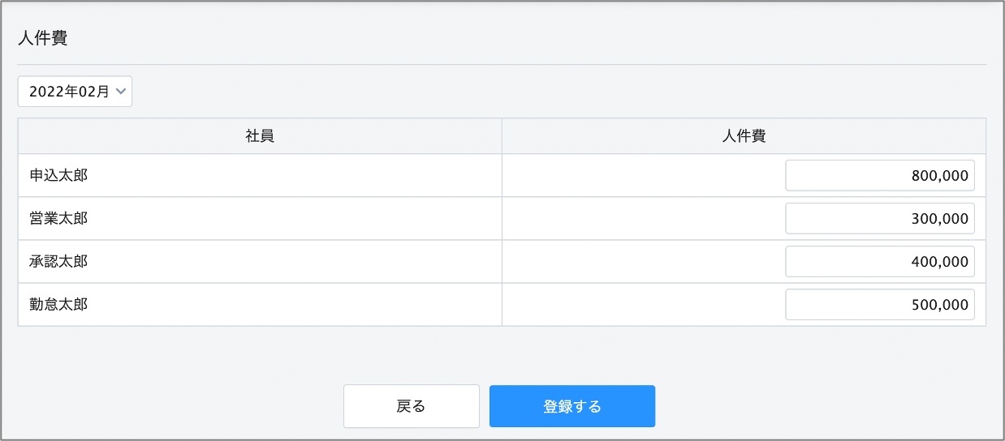Click the 800,000 labor cost field
This screenshot has width=1005, height=441.
pos(880,175)
